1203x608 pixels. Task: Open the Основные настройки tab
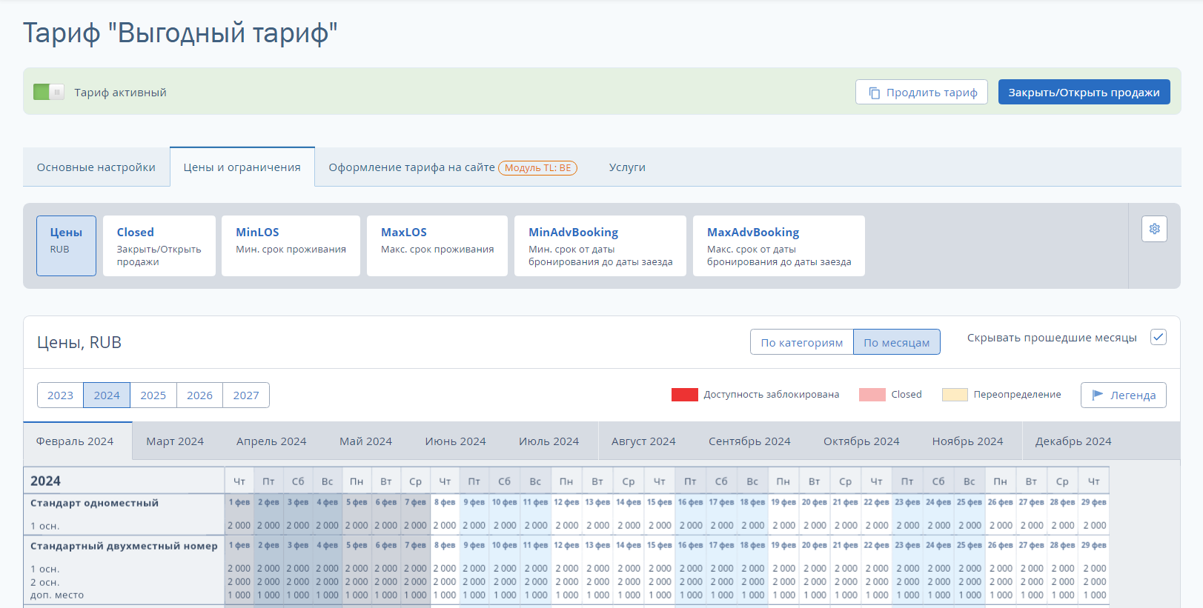pyautogui.click(x=96, y=167)
